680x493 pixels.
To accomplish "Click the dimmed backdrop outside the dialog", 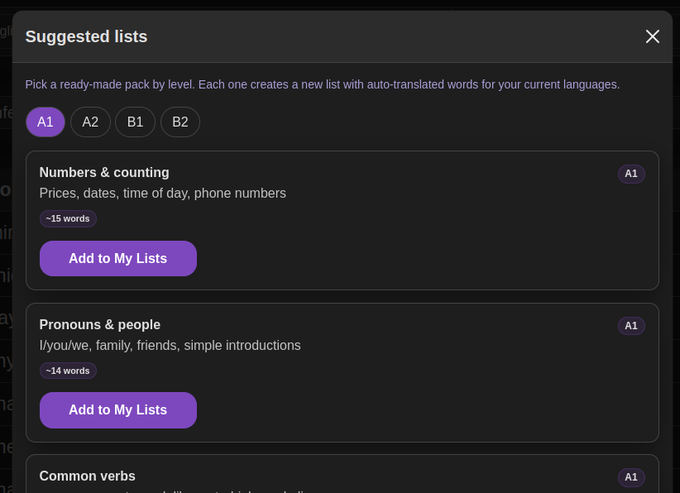I will [x=5, y=248].
